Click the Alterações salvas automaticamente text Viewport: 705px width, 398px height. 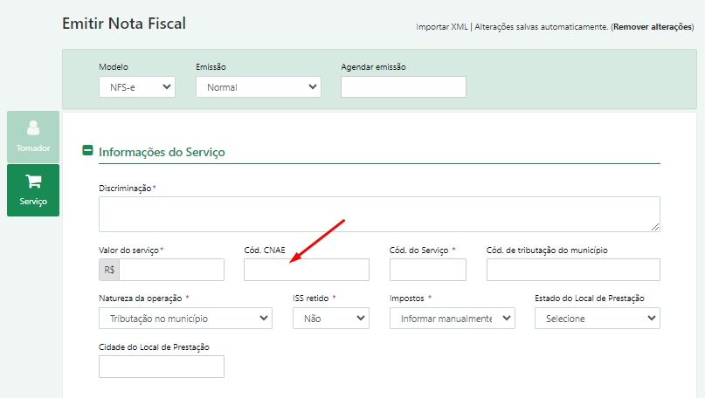(x=541, y=27)
